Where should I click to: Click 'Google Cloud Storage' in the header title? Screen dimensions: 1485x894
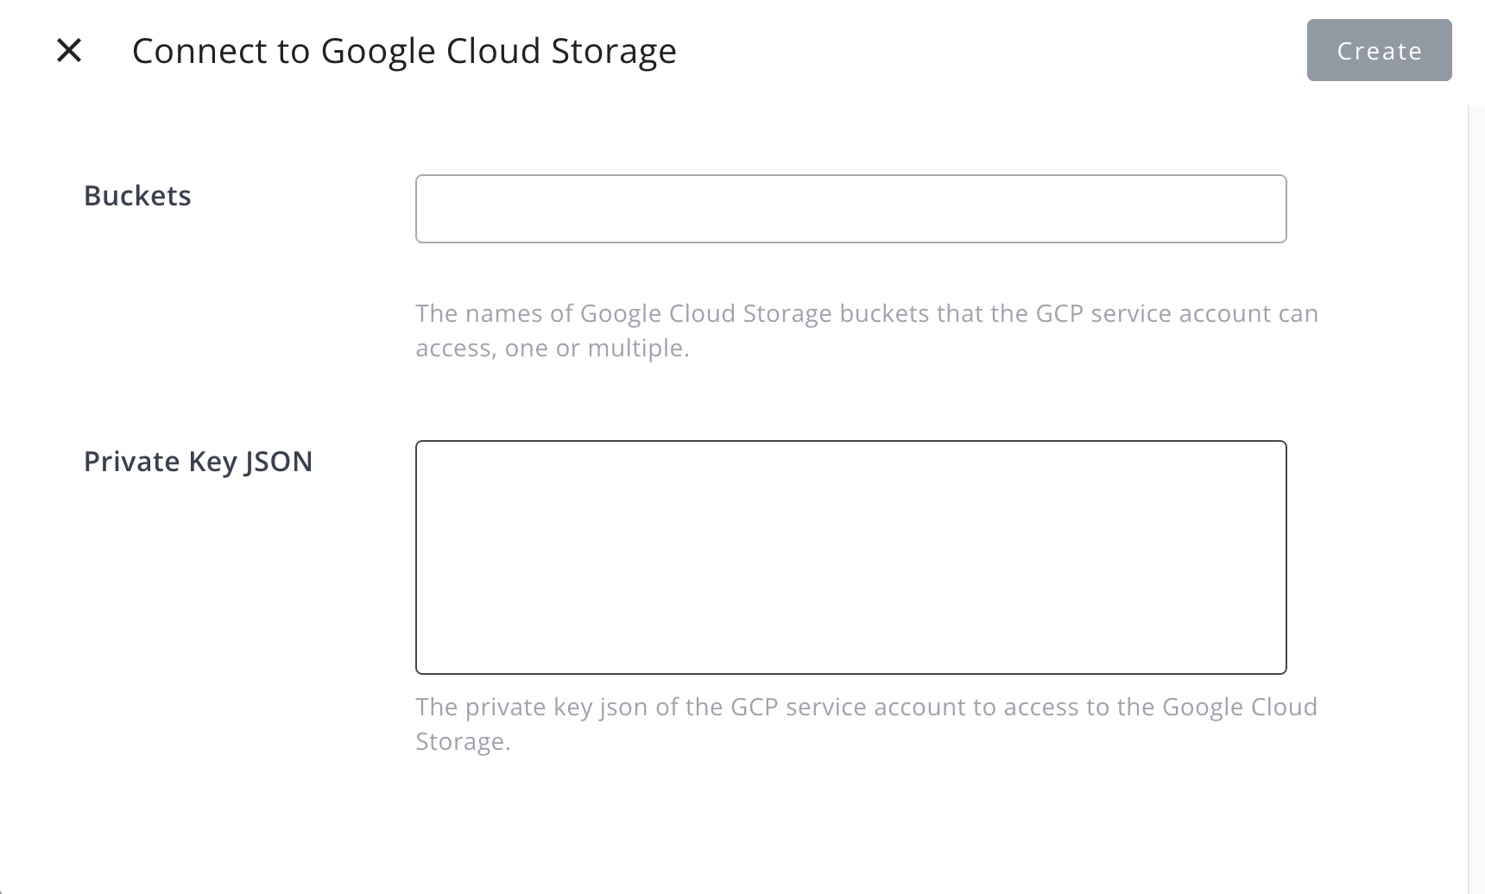[498, 51]
